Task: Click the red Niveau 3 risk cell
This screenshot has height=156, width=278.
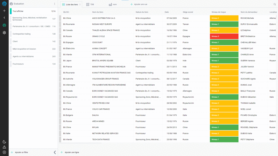Action: tap(224, 36)
